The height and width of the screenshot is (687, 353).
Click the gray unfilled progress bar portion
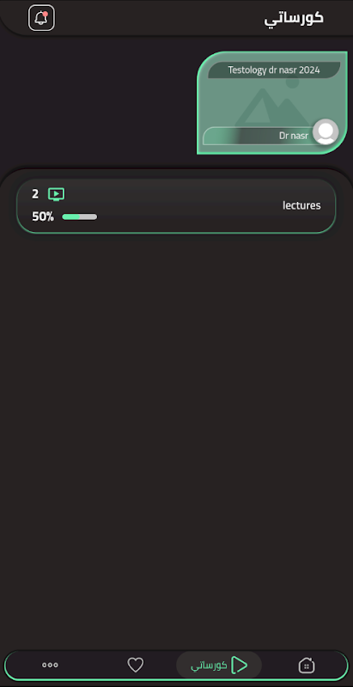click(x=88, y=216)
